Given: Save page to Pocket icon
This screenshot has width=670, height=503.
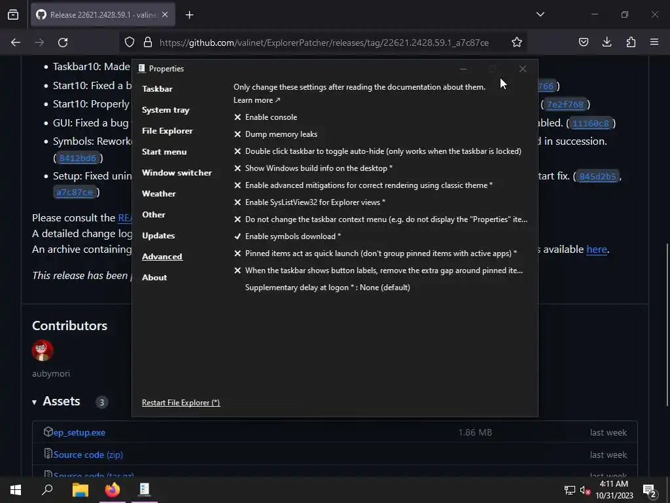Looking at the screenshot, I should pyautogui.click(x=583, y=43).
